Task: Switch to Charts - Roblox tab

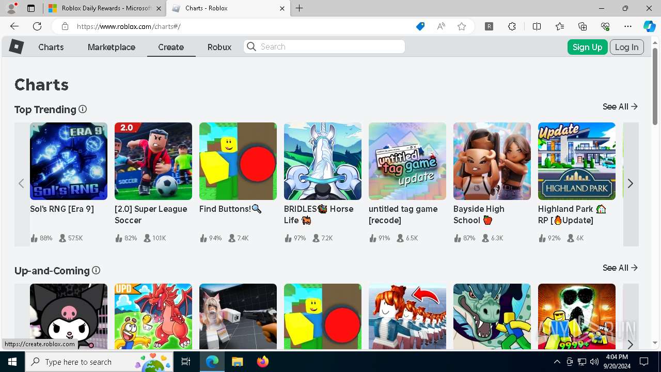Action: tap(228, 8)
